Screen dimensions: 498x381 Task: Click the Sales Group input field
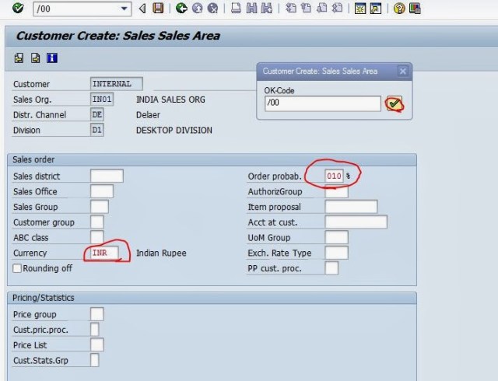pos(100,207)
